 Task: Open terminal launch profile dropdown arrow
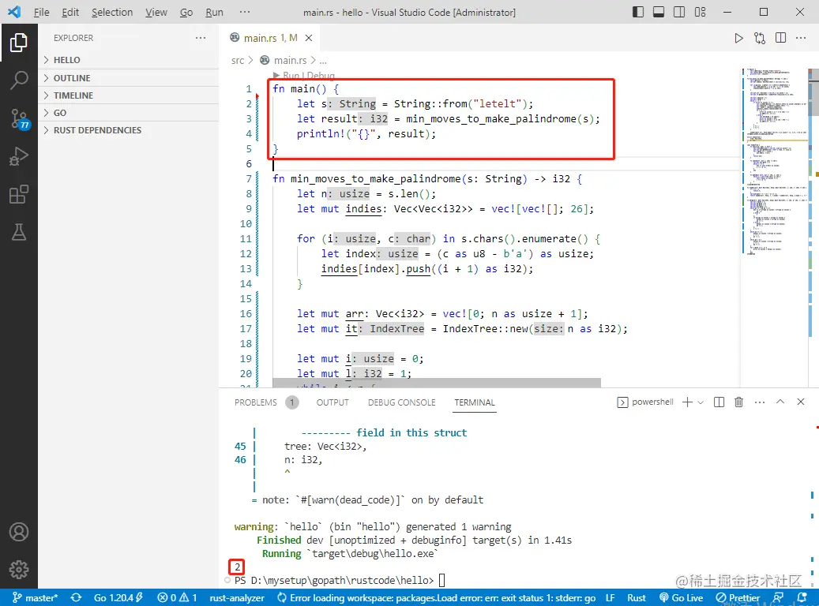[x=701, y=402]
